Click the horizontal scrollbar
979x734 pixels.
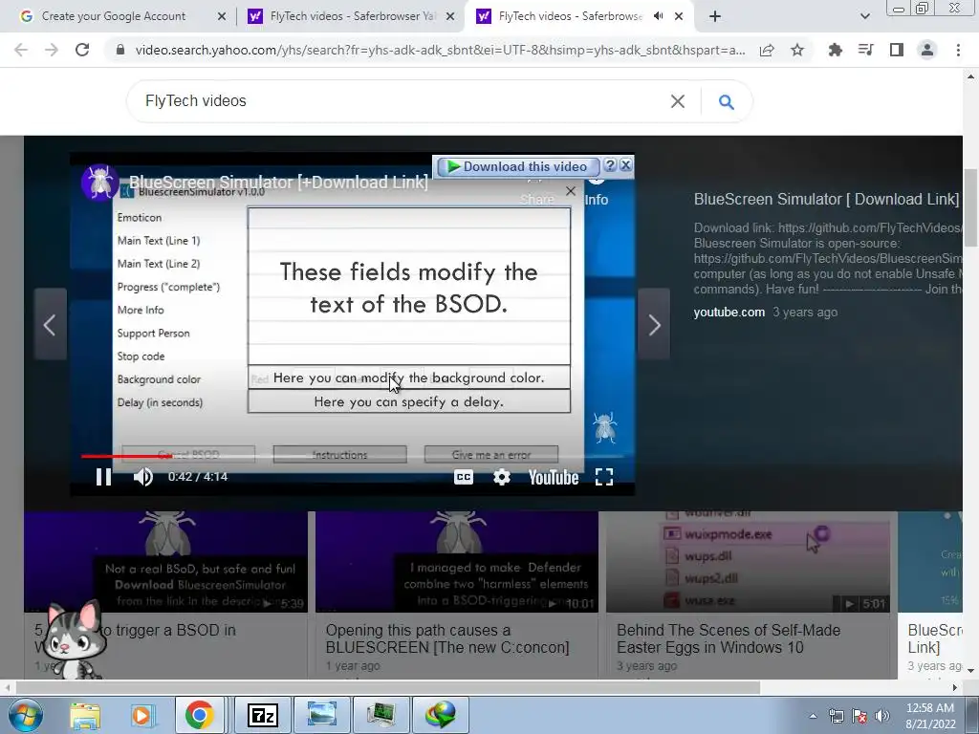[387, 687]
